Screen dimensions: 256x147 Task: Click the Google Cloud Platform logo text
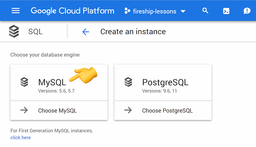pyautogui.click(x=72, y=11)
